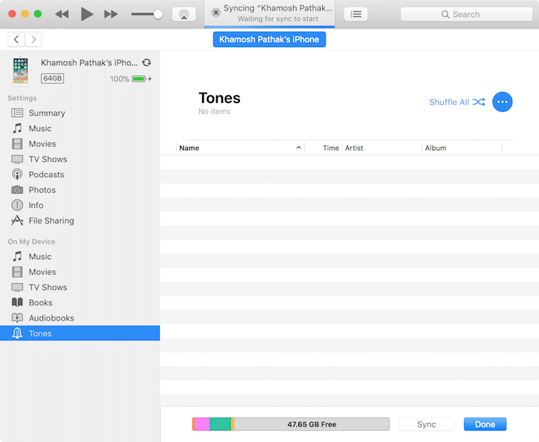Open Audiobooks under On My Device

point(51,318)
